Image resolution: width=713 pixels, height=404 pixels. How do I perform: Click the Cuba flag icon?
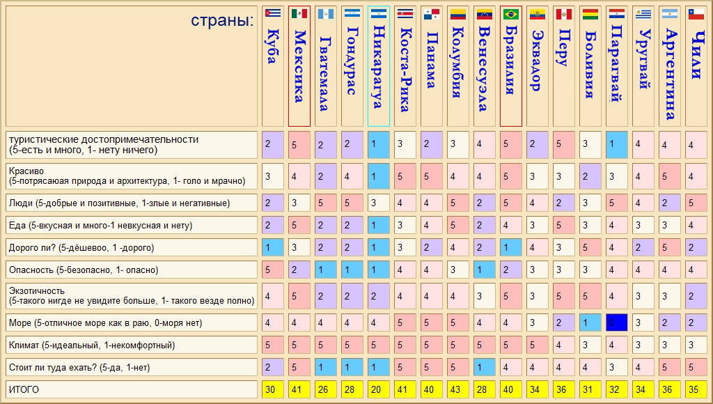tap(273, 13)
